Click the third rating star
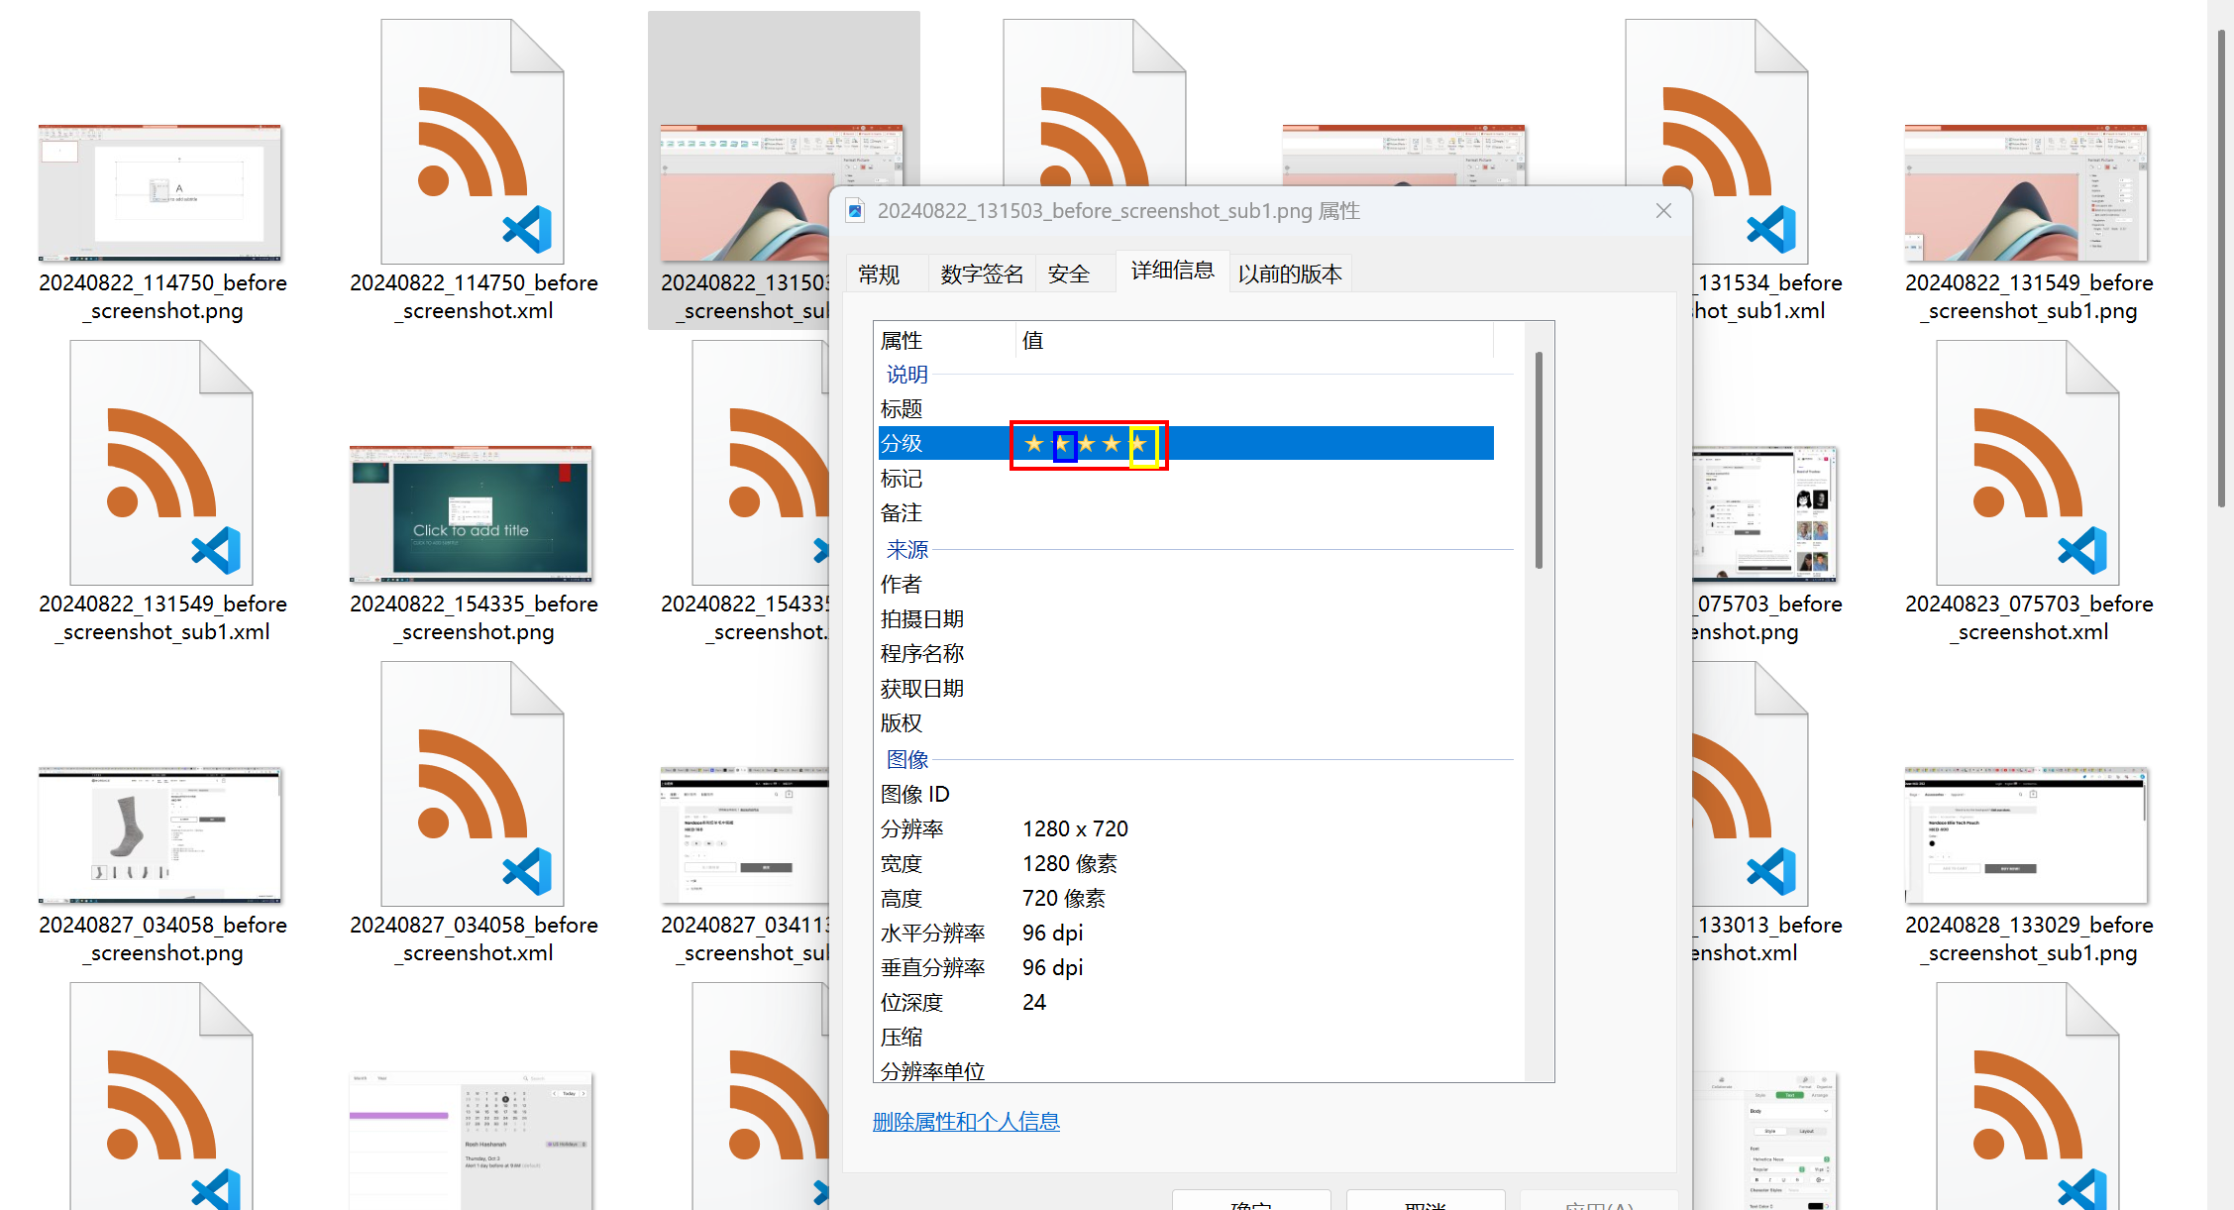The height and width of the screenshot is (1210, 2234). 1087,444
